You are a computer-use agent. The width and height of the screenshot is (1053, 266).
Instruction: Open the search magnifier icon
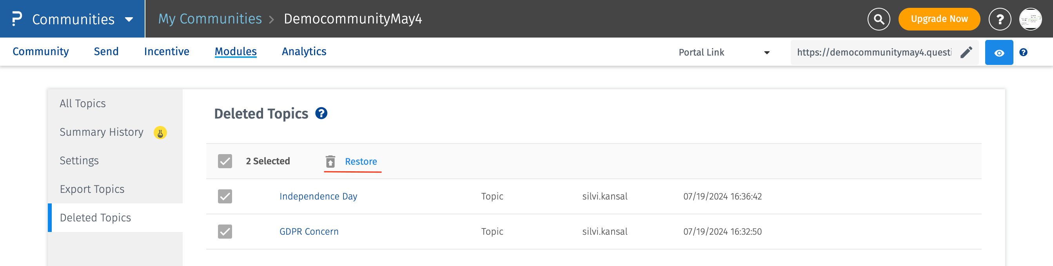pyautogui.click(x=879, y=19)
